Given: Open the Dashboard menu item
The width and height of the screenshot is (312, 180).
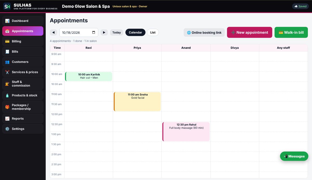Looking at the screenshot, I should pos(23,21).
